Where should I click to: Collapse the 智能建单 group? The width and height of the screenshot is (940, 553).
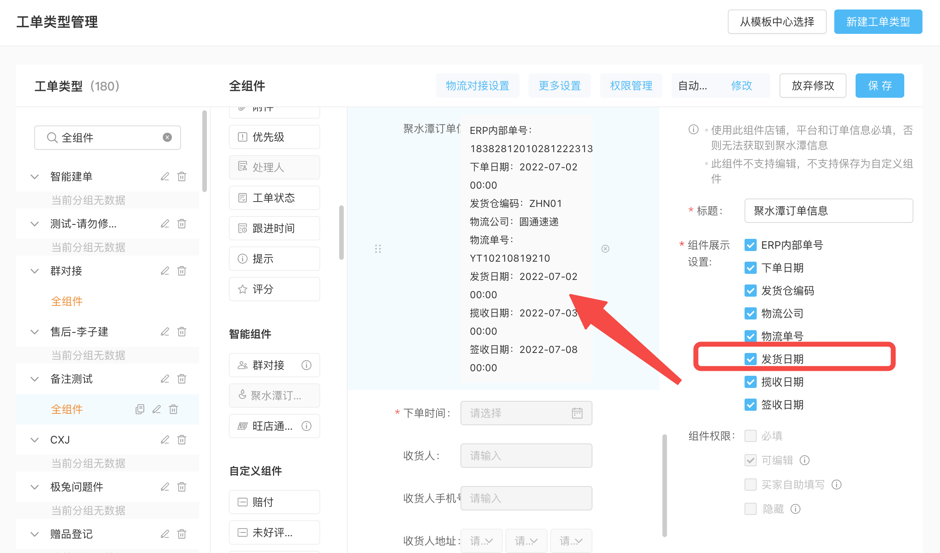pos(35,176)
